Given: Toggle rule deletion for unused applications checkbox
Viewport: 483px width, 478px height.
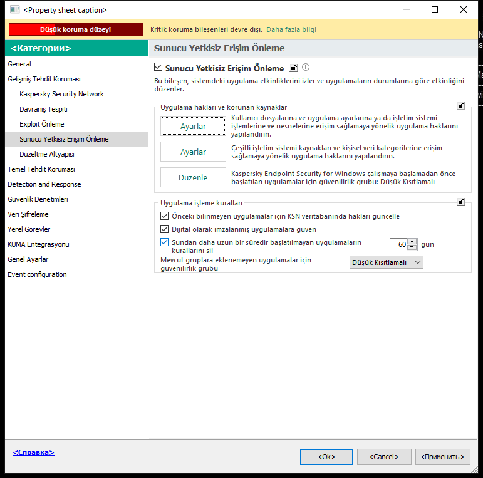Looking at the screenshot, I should click(165, 242).
